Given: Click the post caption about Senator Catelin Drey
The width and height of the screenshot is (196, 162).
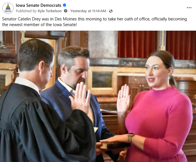Looking at the screenshot, I should [x=95, y=22].
